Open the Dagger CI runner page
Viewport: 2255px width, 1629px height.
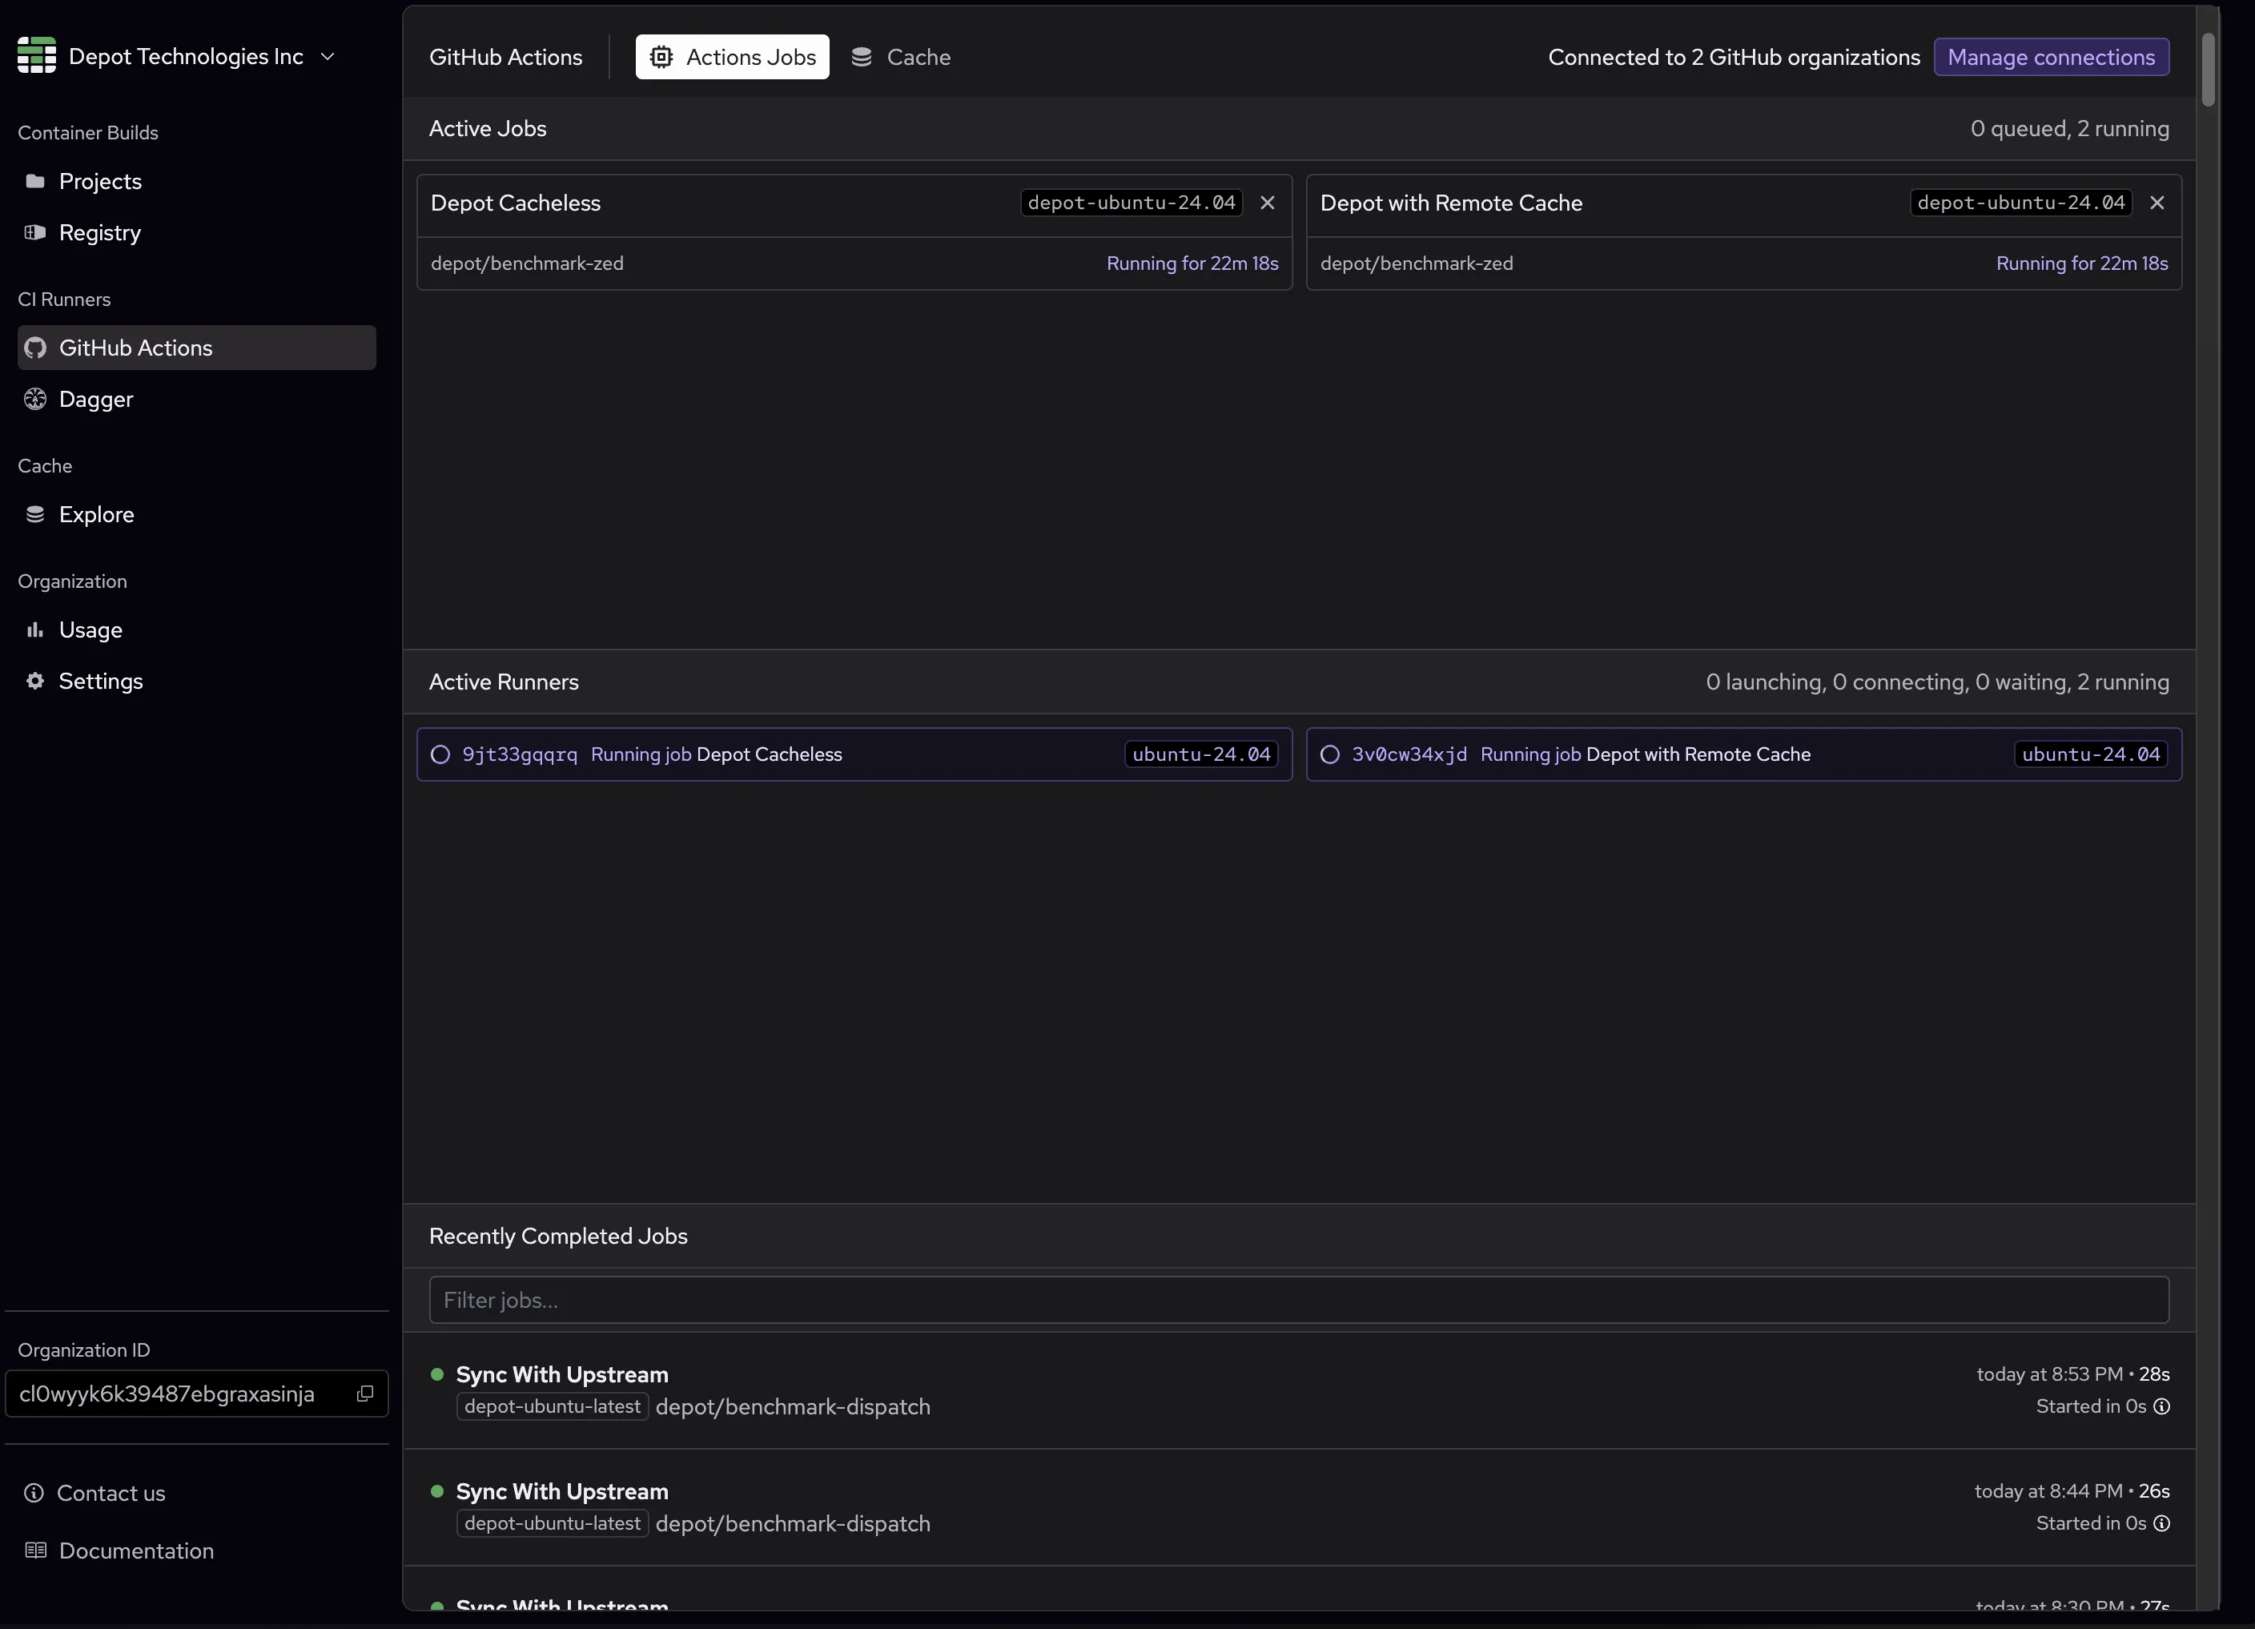[95, 399]
